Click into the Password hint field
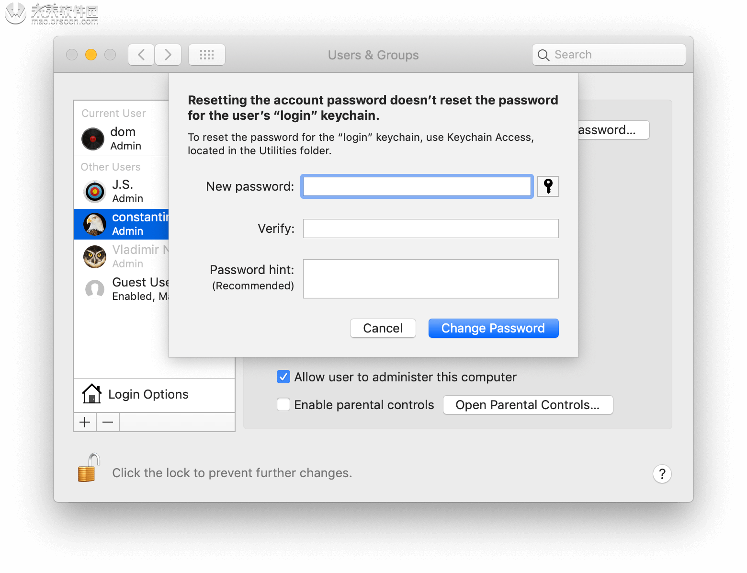 tap(431, 279)
